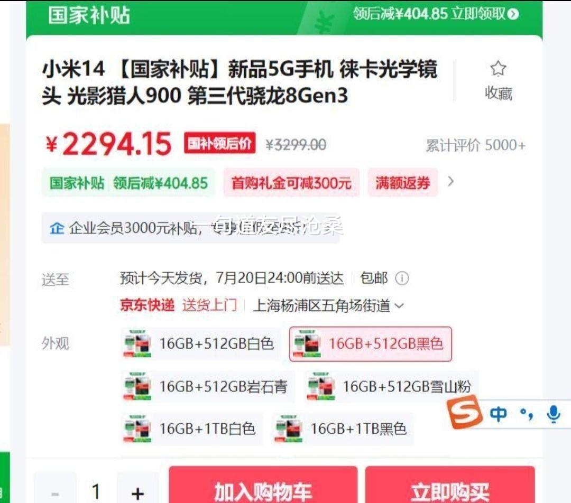Open the shipping info circle icon
Screen dimensions: 571x503
pos(402,278)
